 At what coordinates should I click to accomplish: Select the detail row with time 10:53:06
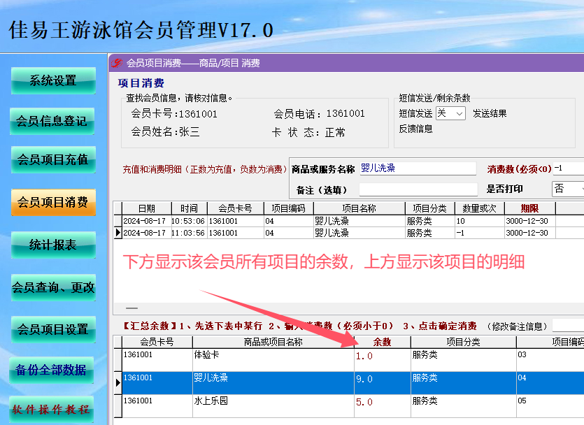point(348,221)
